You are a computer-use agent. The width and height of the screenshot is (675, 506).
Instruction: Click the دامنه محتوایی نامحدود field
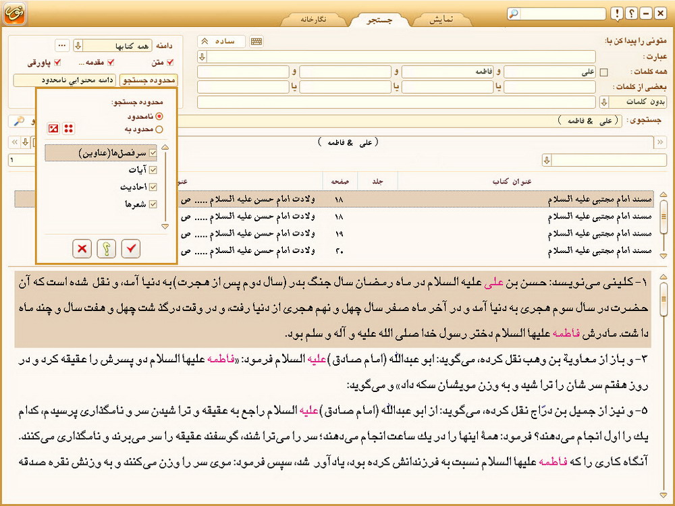tap(65, 80)
